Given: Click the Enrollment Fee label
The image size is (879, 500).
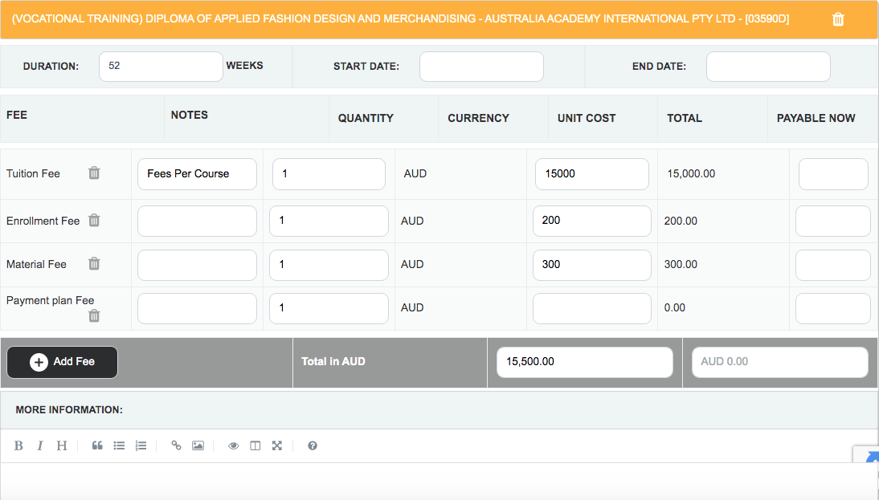Looking at the screenshot, I should (x=43, y=222).
